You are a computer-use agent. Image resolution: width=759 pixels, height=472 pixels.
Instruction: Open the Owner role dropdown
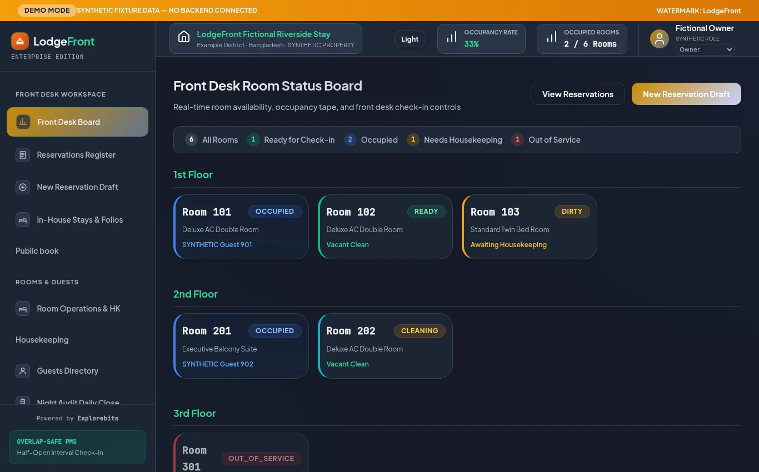click(705, 49)
